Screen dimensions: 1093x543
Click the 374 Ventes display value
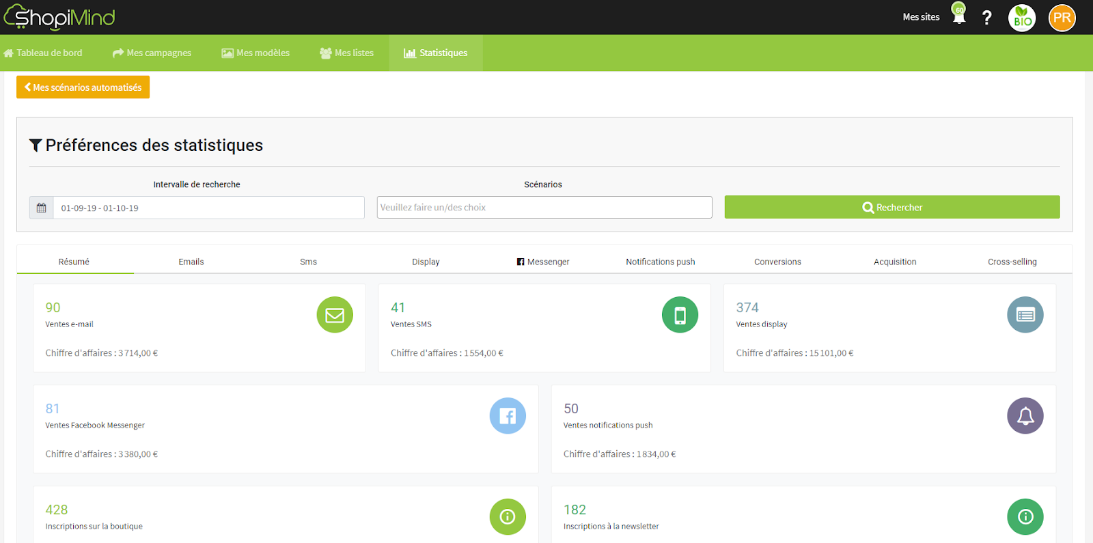[747, 307]
